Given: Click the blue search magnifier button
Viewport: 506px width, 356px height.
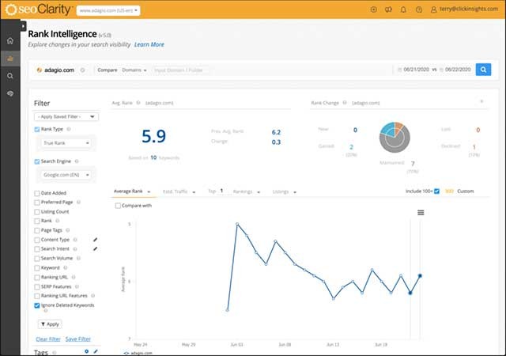Looking at the screenshot, I should [x=483, y=70].
